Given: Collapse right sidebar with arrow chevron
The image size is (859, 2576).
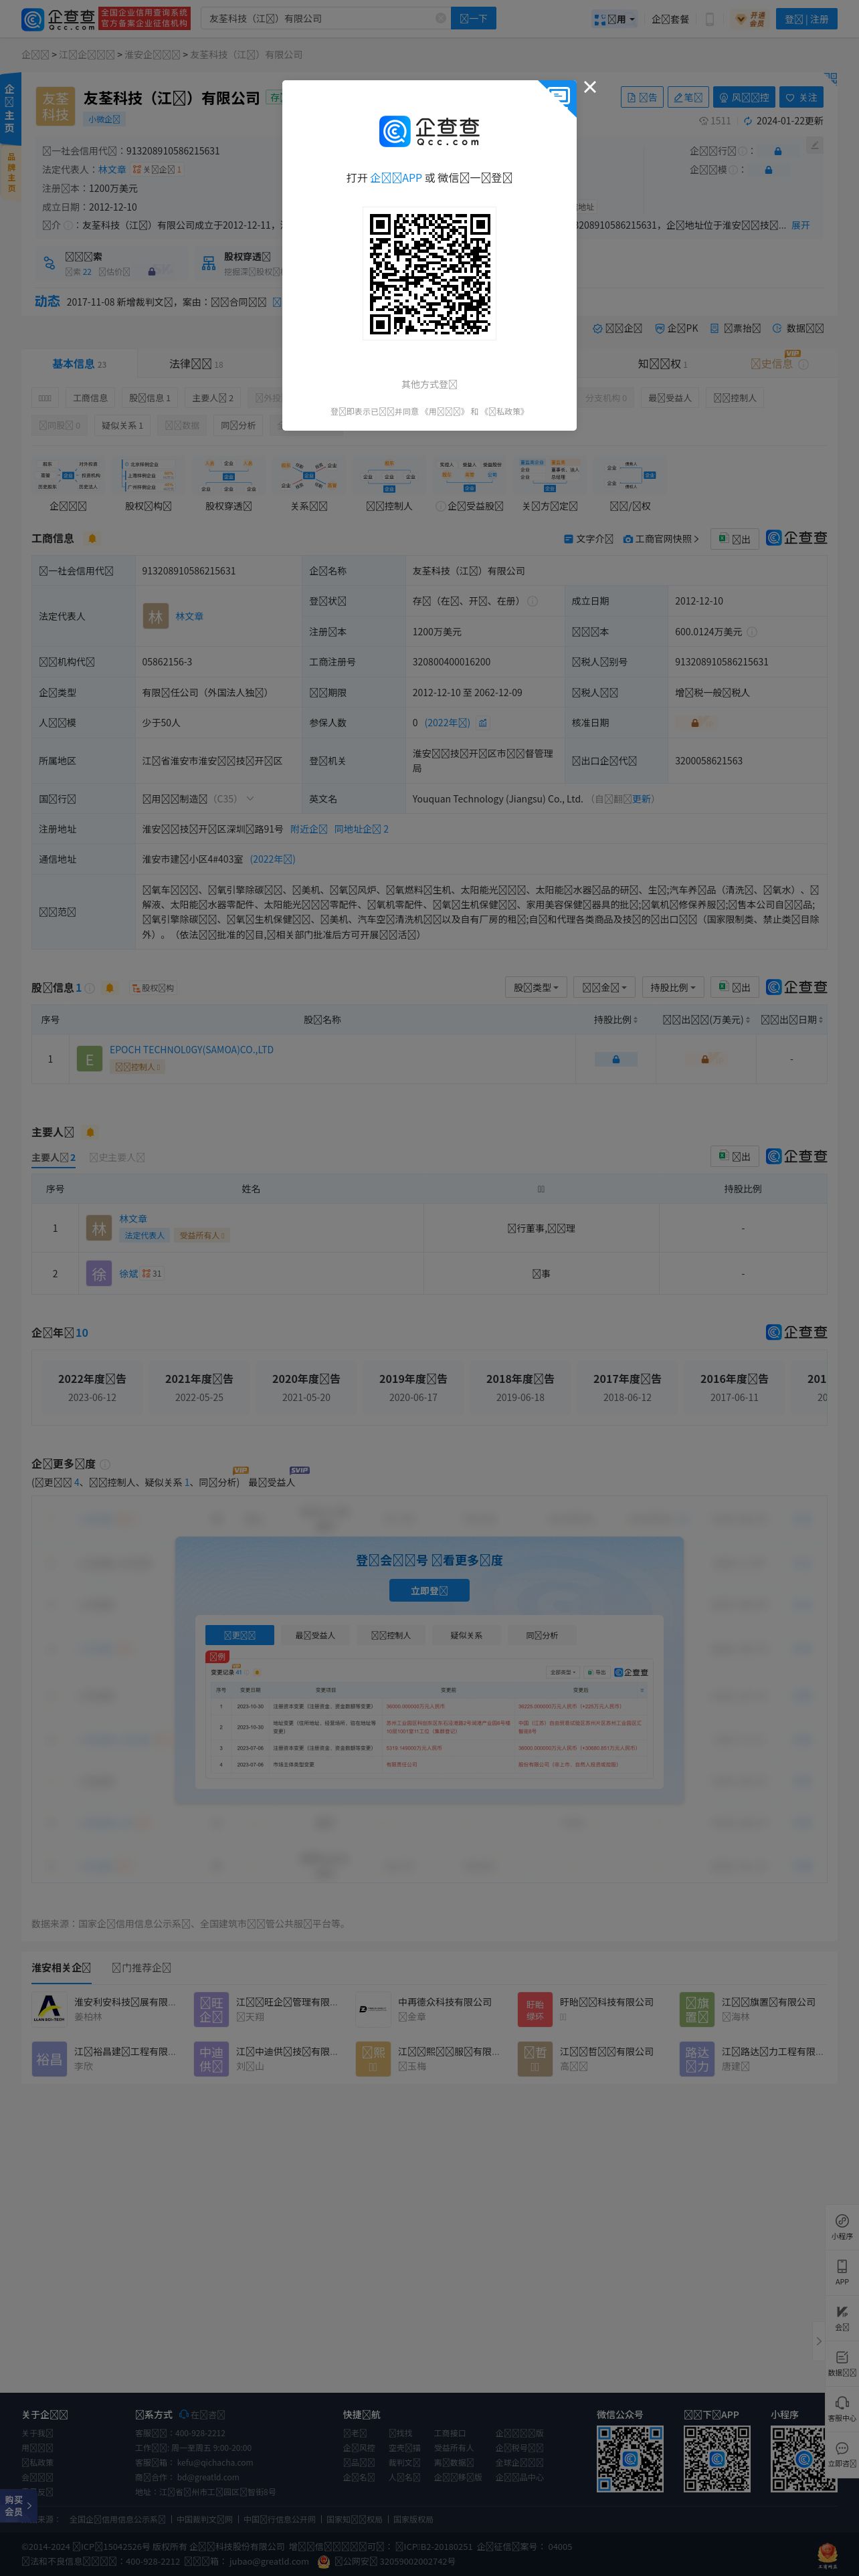Looking at the screenshot, I should pos(819,2341).
